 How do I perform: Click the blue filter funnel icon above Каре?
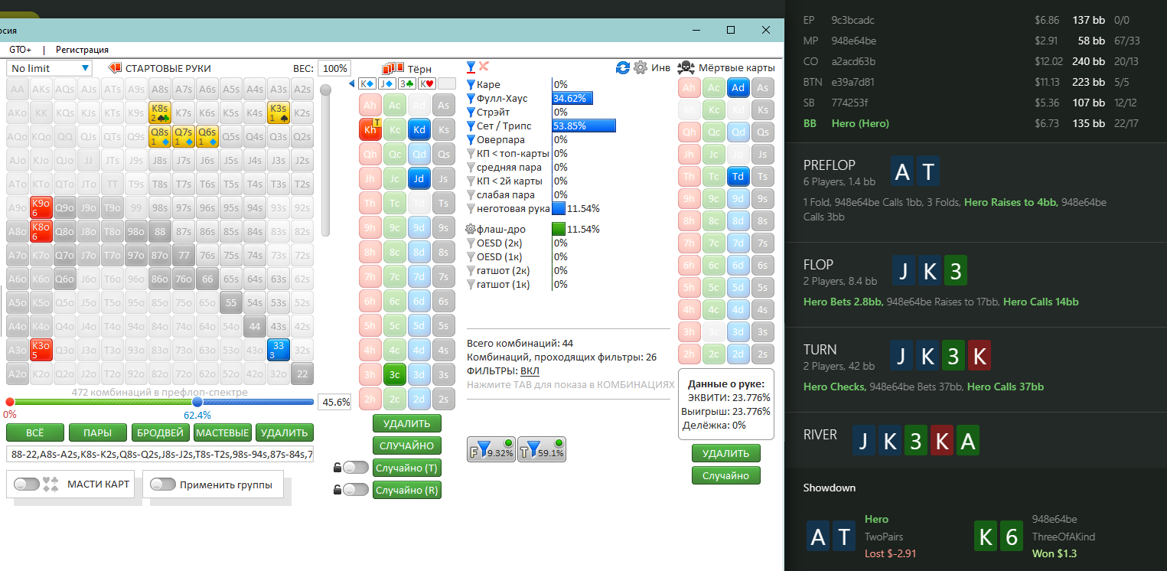(471, 67)
